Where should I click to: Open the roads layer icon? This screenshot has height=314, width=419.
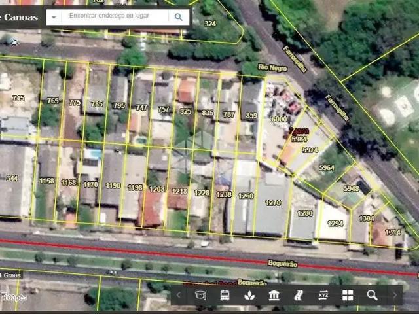click(299, 295)
